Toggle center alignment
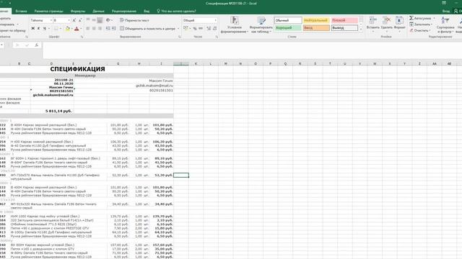Screen dimensions: 462x259 (x=94, y=29)
